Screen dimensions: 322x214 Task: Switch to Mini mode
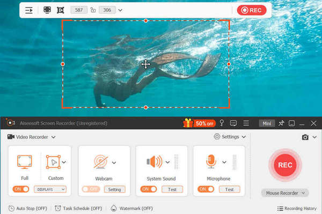[267, 123]
